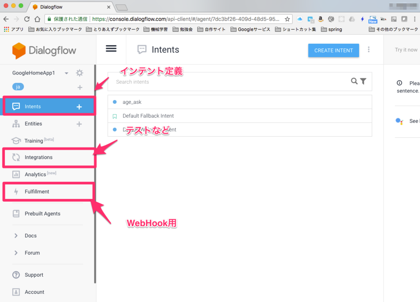Toggle sidebar with hamburger menu
420x302 pixels.
point(111,48)
